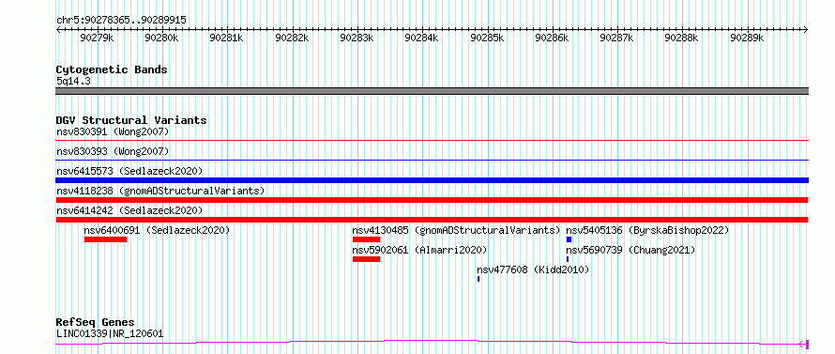835x354 pixels.
Task: Click the 90283k ruler tick label
Action: tap(357, 38)
